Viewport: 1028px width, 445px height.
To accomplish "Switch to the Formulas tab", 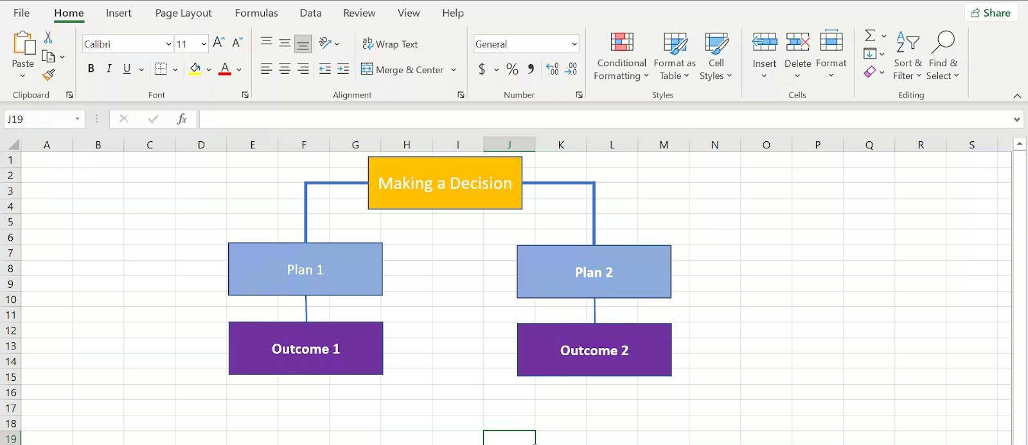I will 256,13.
